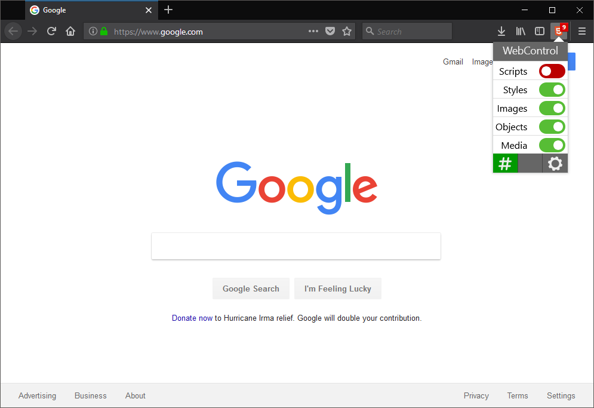Open the Business footer link
This screenshot has height=408, width=594.
(x=91, y=395)
